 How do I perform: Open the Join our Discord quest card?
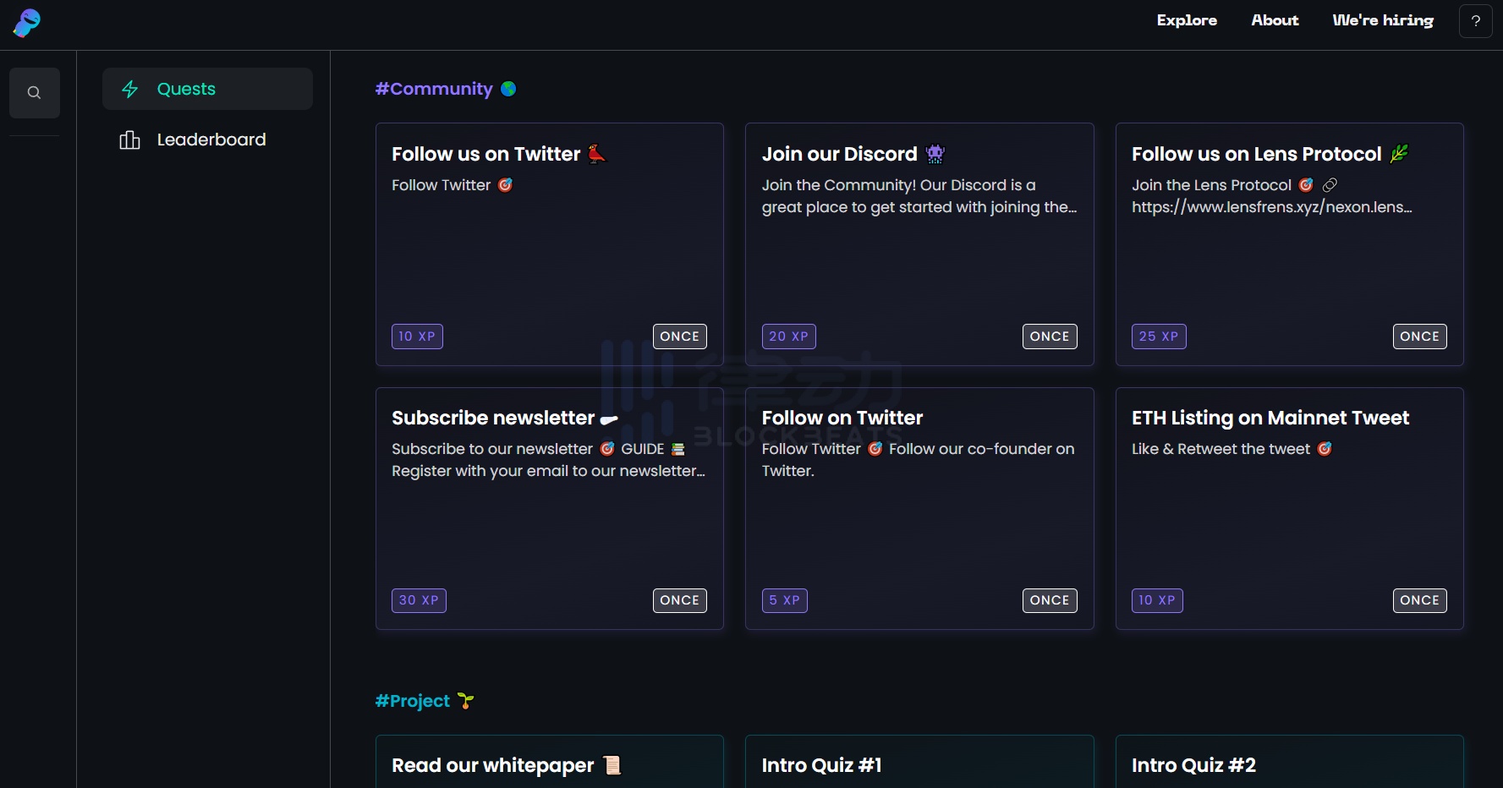(x=919, y=244)
